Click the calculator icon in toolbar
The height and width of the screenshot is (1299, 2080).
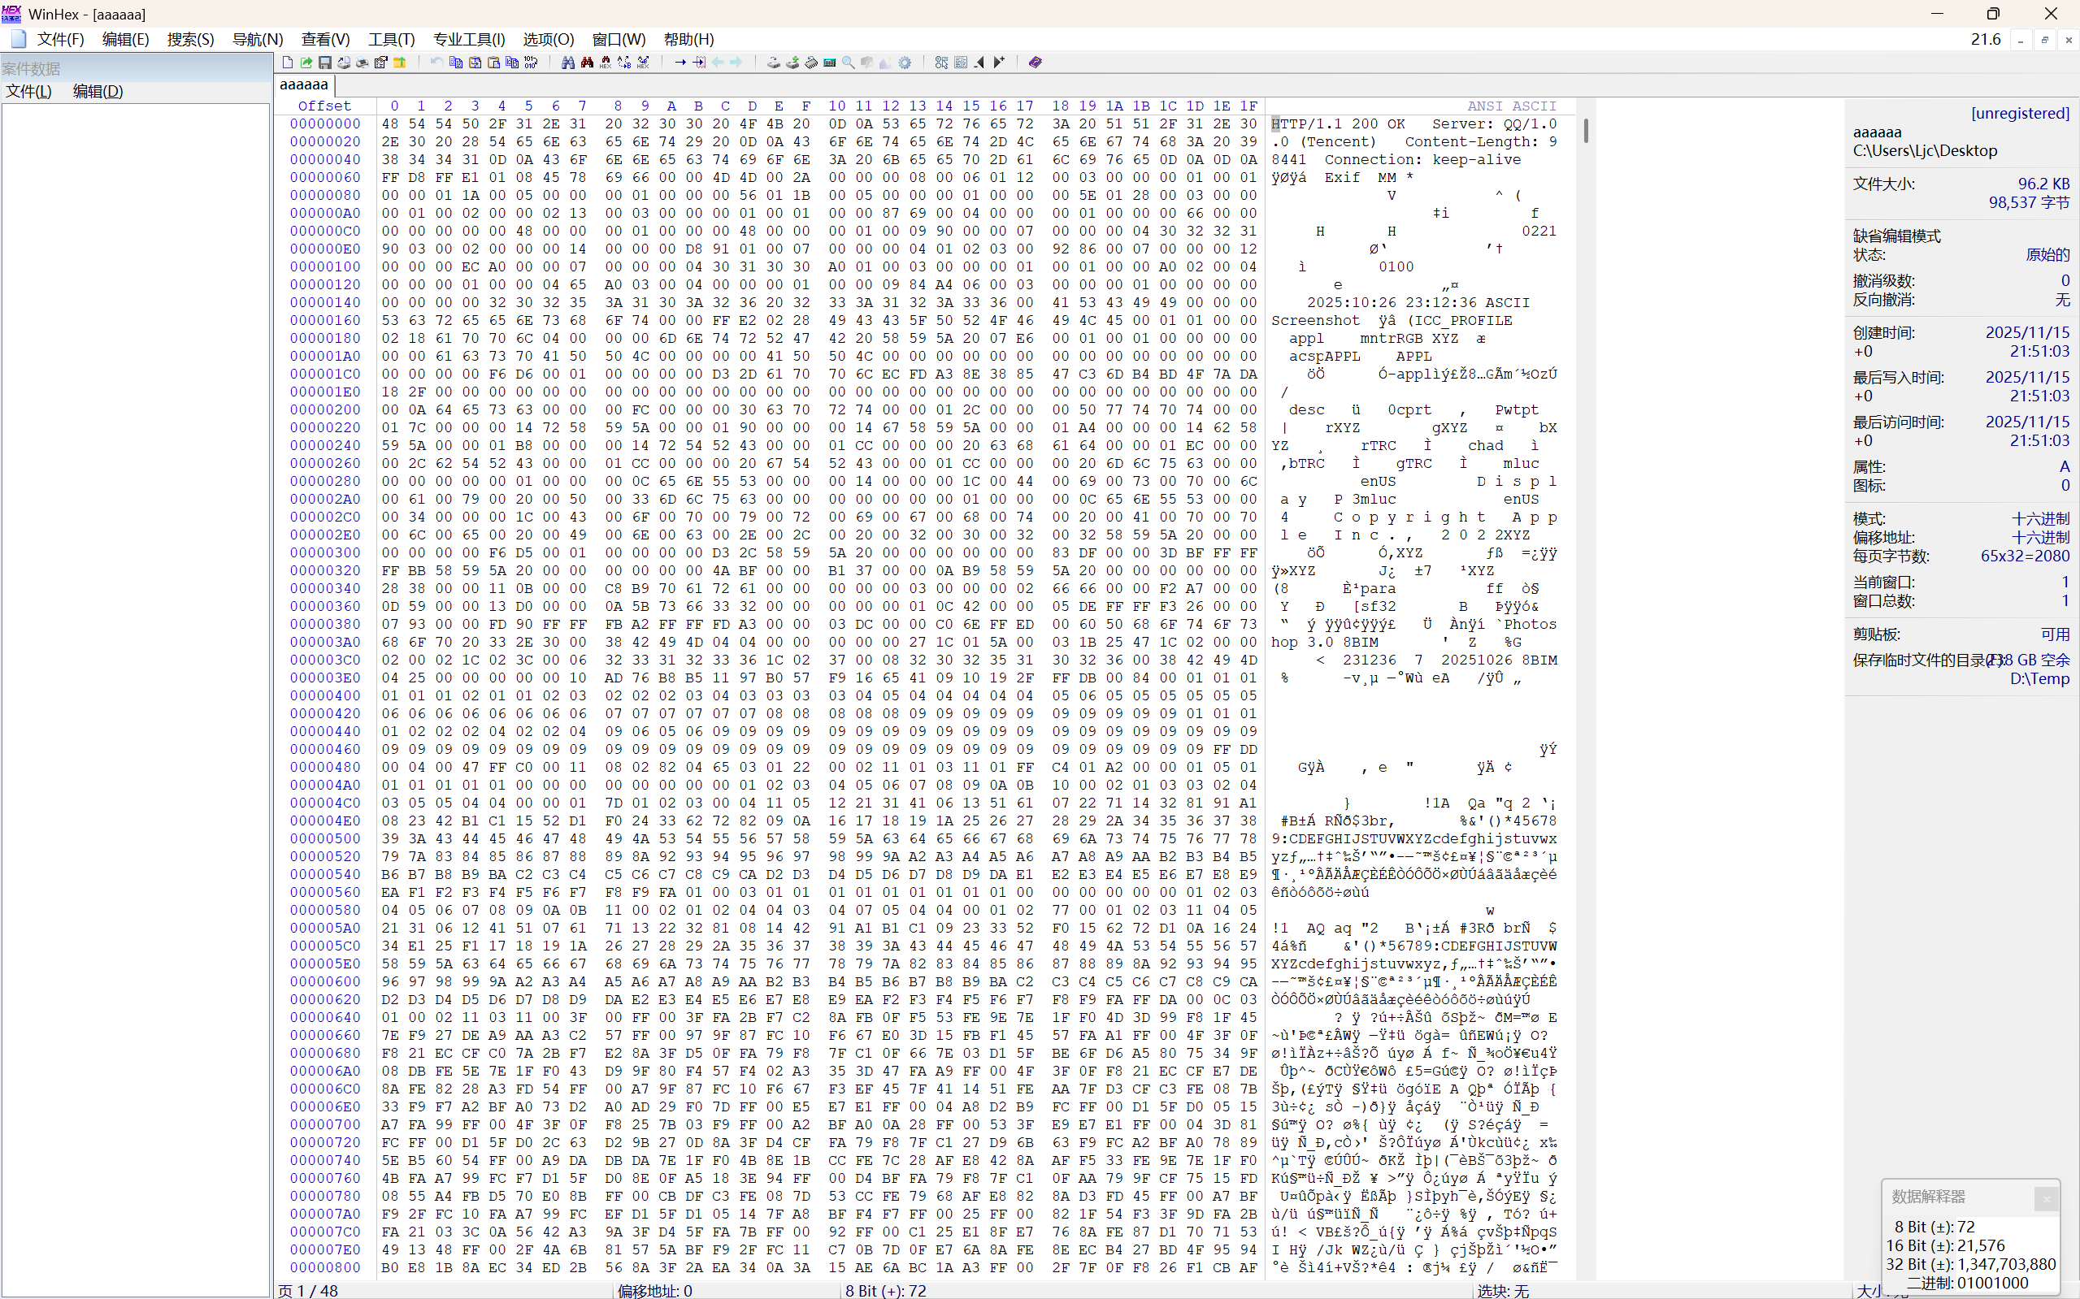point(829,63)
